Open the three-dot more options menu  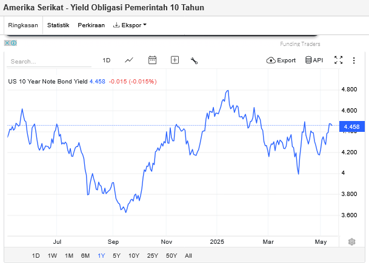tap(354, 60)
